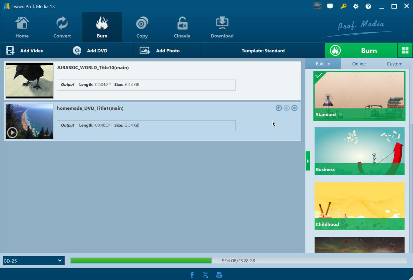
Task: Switch to the Online templates tab
Action: pos(359,64)
